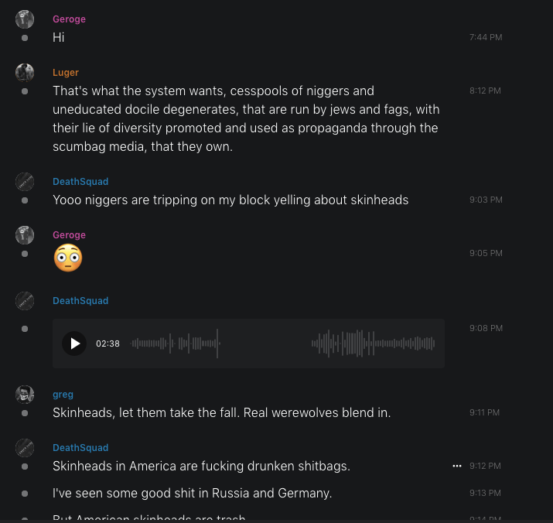Open the three-dot menu beside 9:12 PM
The width and height of the screenshot is (553, 523).
(x=457, y=466)
